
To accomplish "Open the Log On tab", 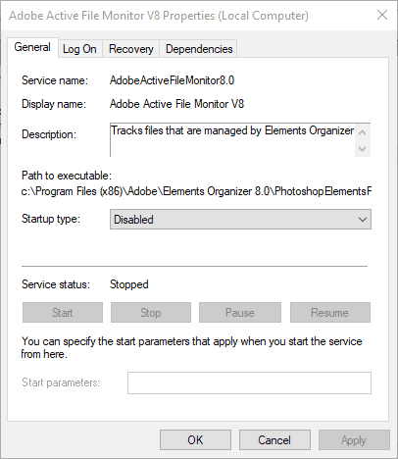I will point(79,49).
